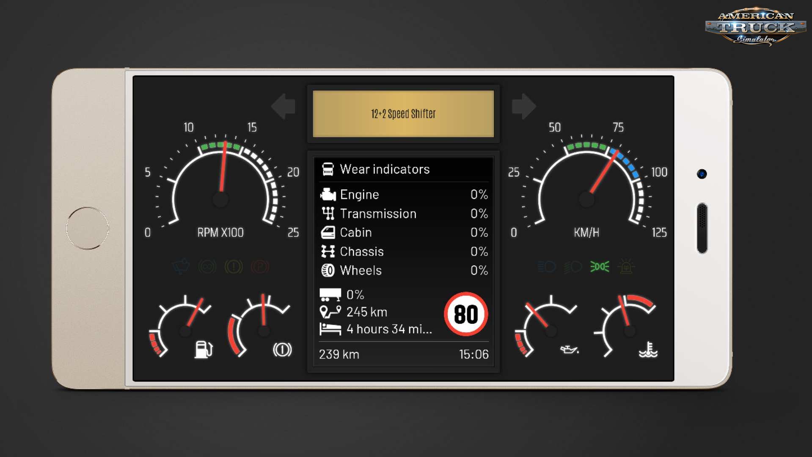Viewport: 812px width, 457px height.
Task: Toggle the beacon light indicator
Action: pos(626,267)
